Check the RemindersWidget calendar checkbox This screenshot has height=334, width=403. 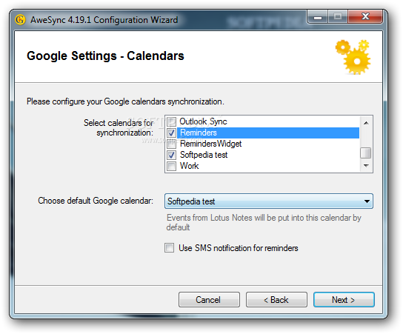171,144
